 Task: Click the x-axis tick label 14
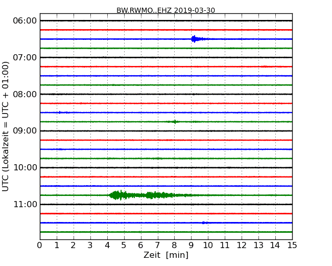pos(275,246)
